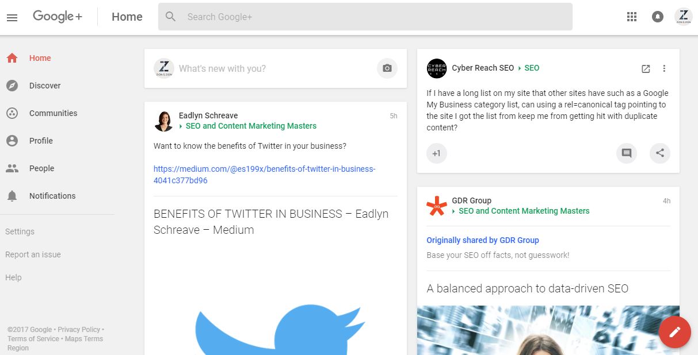The height and width of the screenshot is (355, 698).
Task: Open Eadlyn Schreave's Medium article link
Action: [264, 174]
